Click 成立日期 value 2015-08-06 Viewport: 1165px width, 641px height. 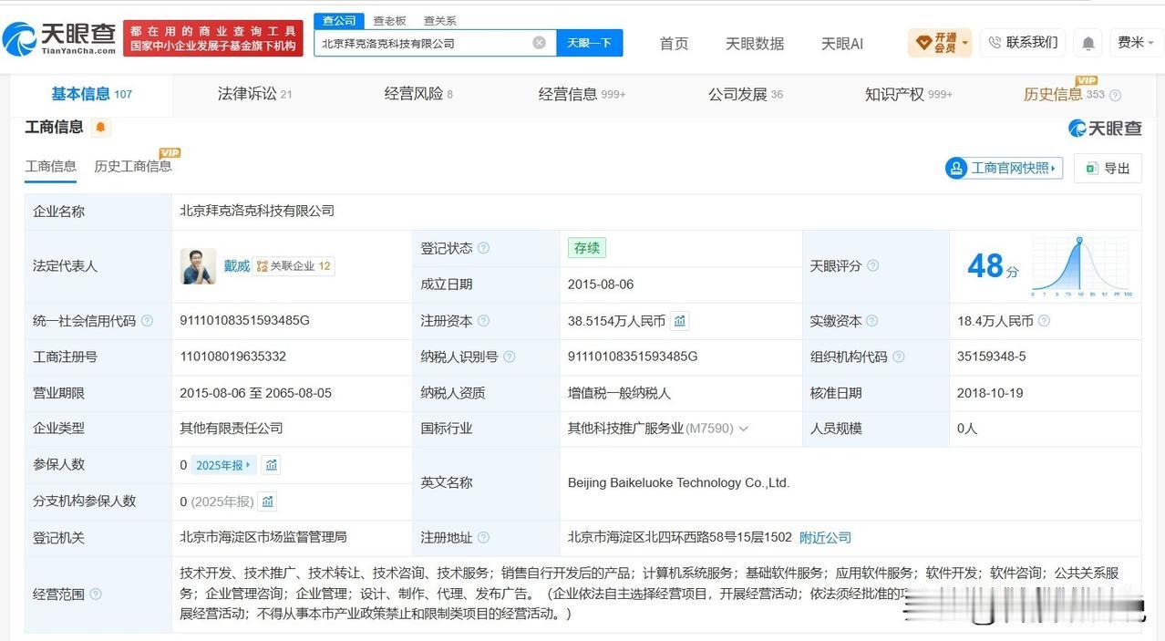tap(601, 284)
